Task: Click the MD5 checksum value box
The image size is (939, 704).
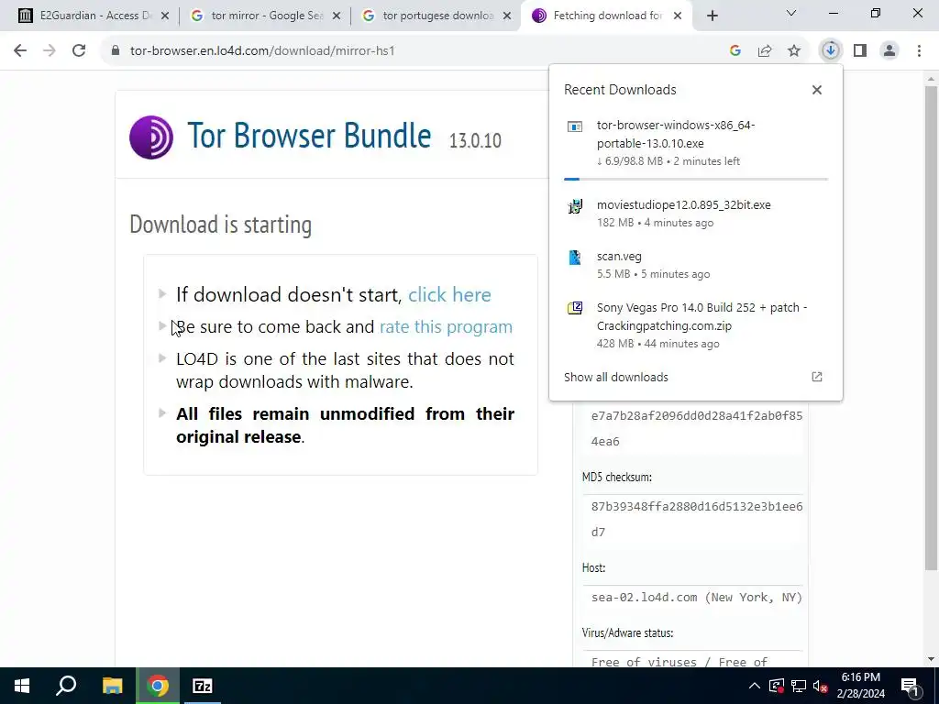Action: [x=695, y=519]
